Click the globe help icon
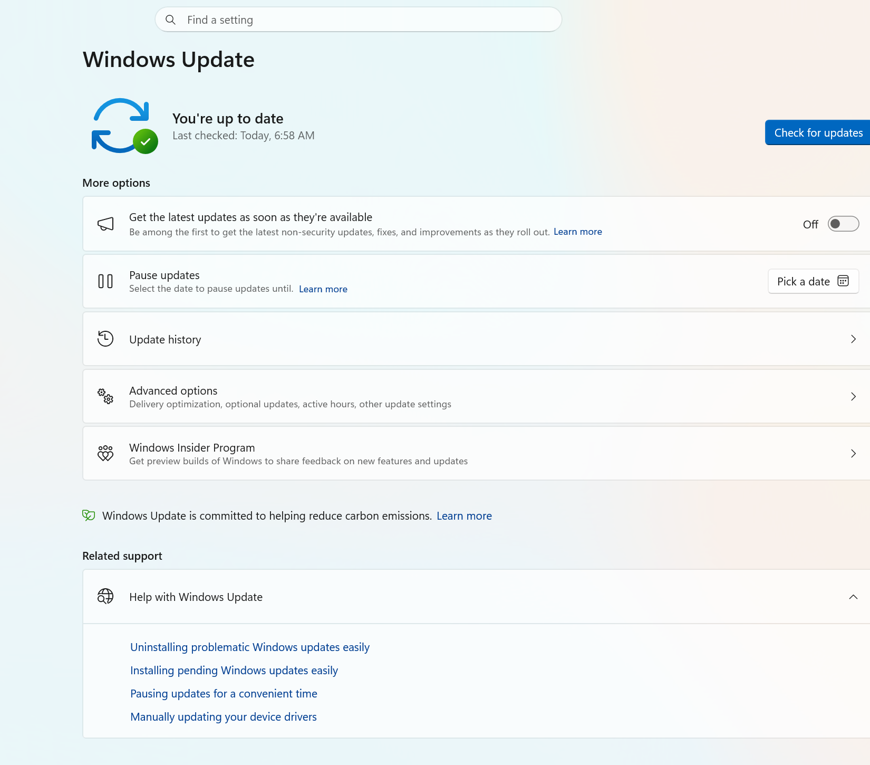Viewport: 870px width, 765px height. click(x=105, y=597)
